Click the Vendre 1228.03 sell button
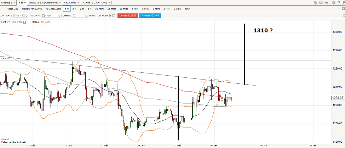 click(127, 16)
